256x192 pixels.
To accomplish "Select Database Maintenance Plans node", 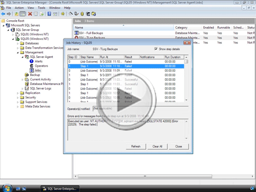I will pyautogui.click(x=47, y=84).
